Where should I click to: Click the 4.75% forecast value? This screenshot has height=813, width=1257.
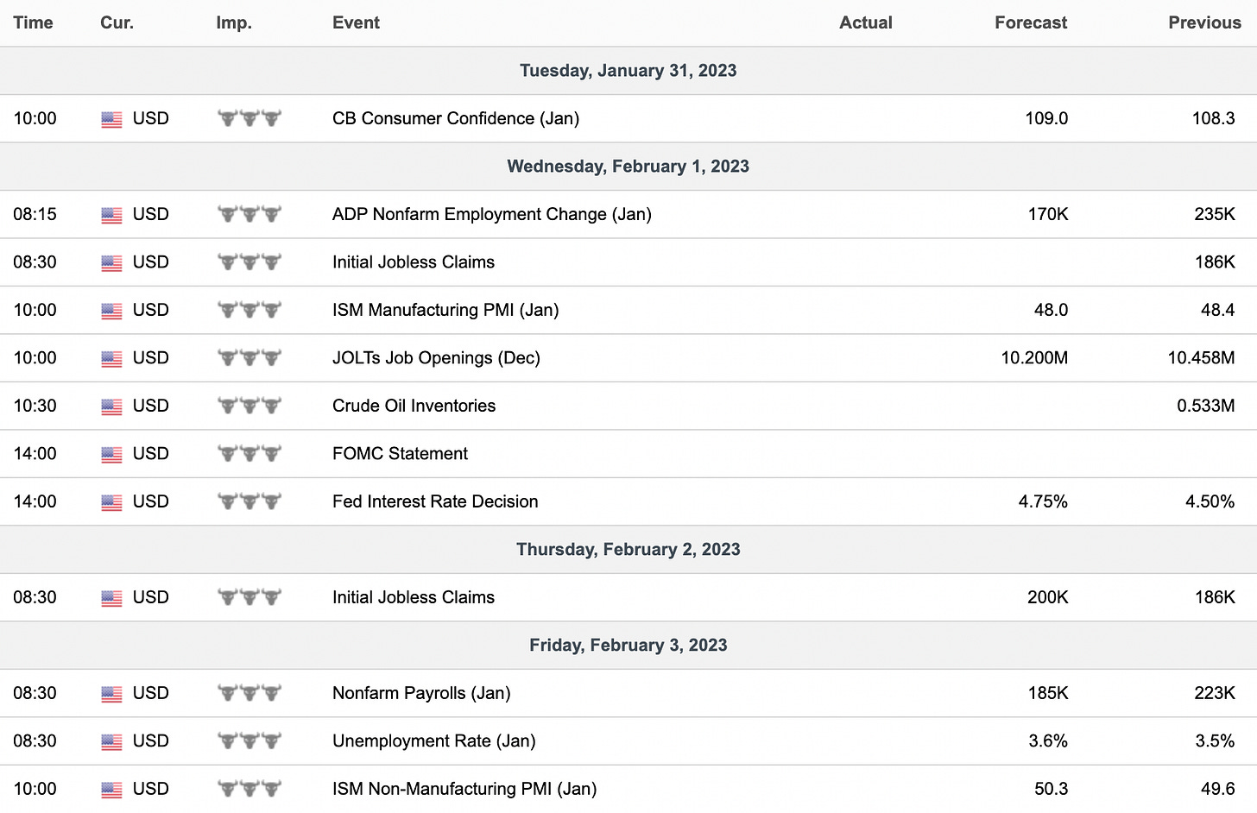click(x=1043, y=501)
